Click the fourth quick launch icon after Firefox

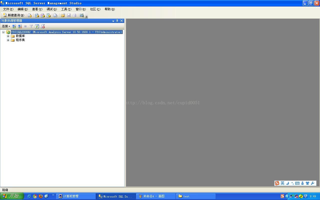[46, 196]
